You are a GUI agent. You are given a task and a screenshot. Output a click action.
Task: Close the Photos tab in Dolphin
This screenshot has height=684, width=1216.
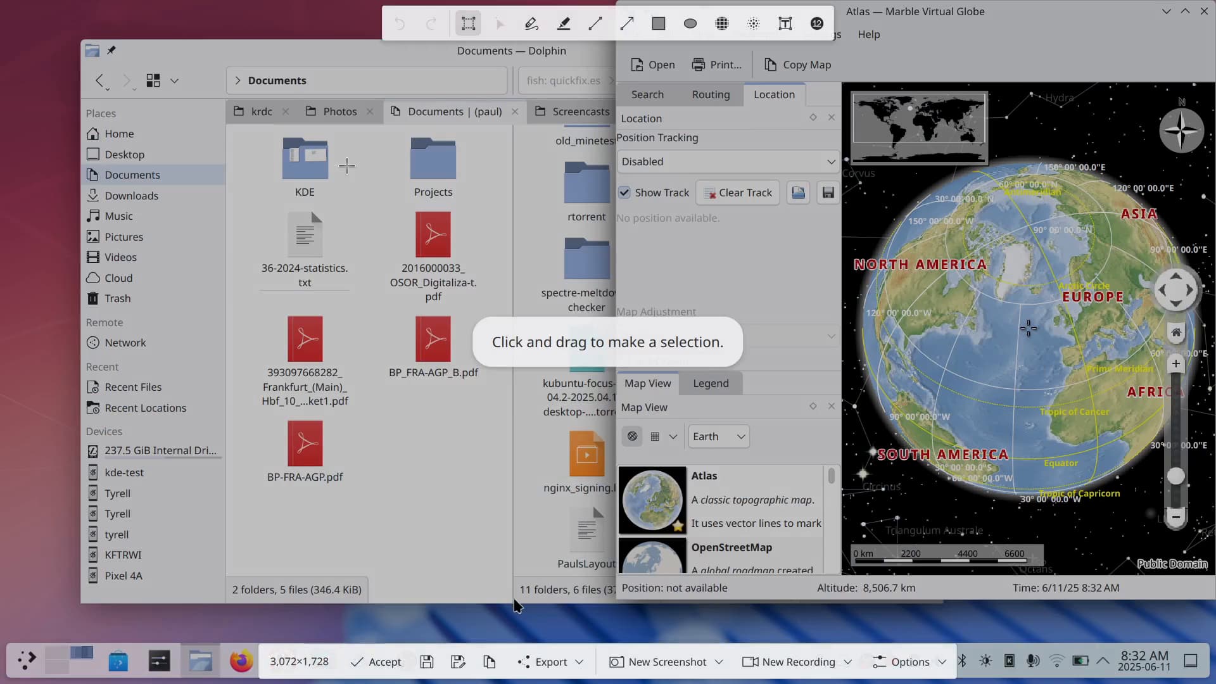tap(370, 111)
